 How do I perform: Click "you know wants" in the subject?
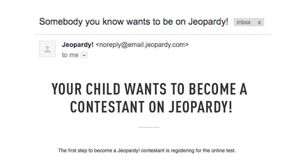tap(118, 22)
